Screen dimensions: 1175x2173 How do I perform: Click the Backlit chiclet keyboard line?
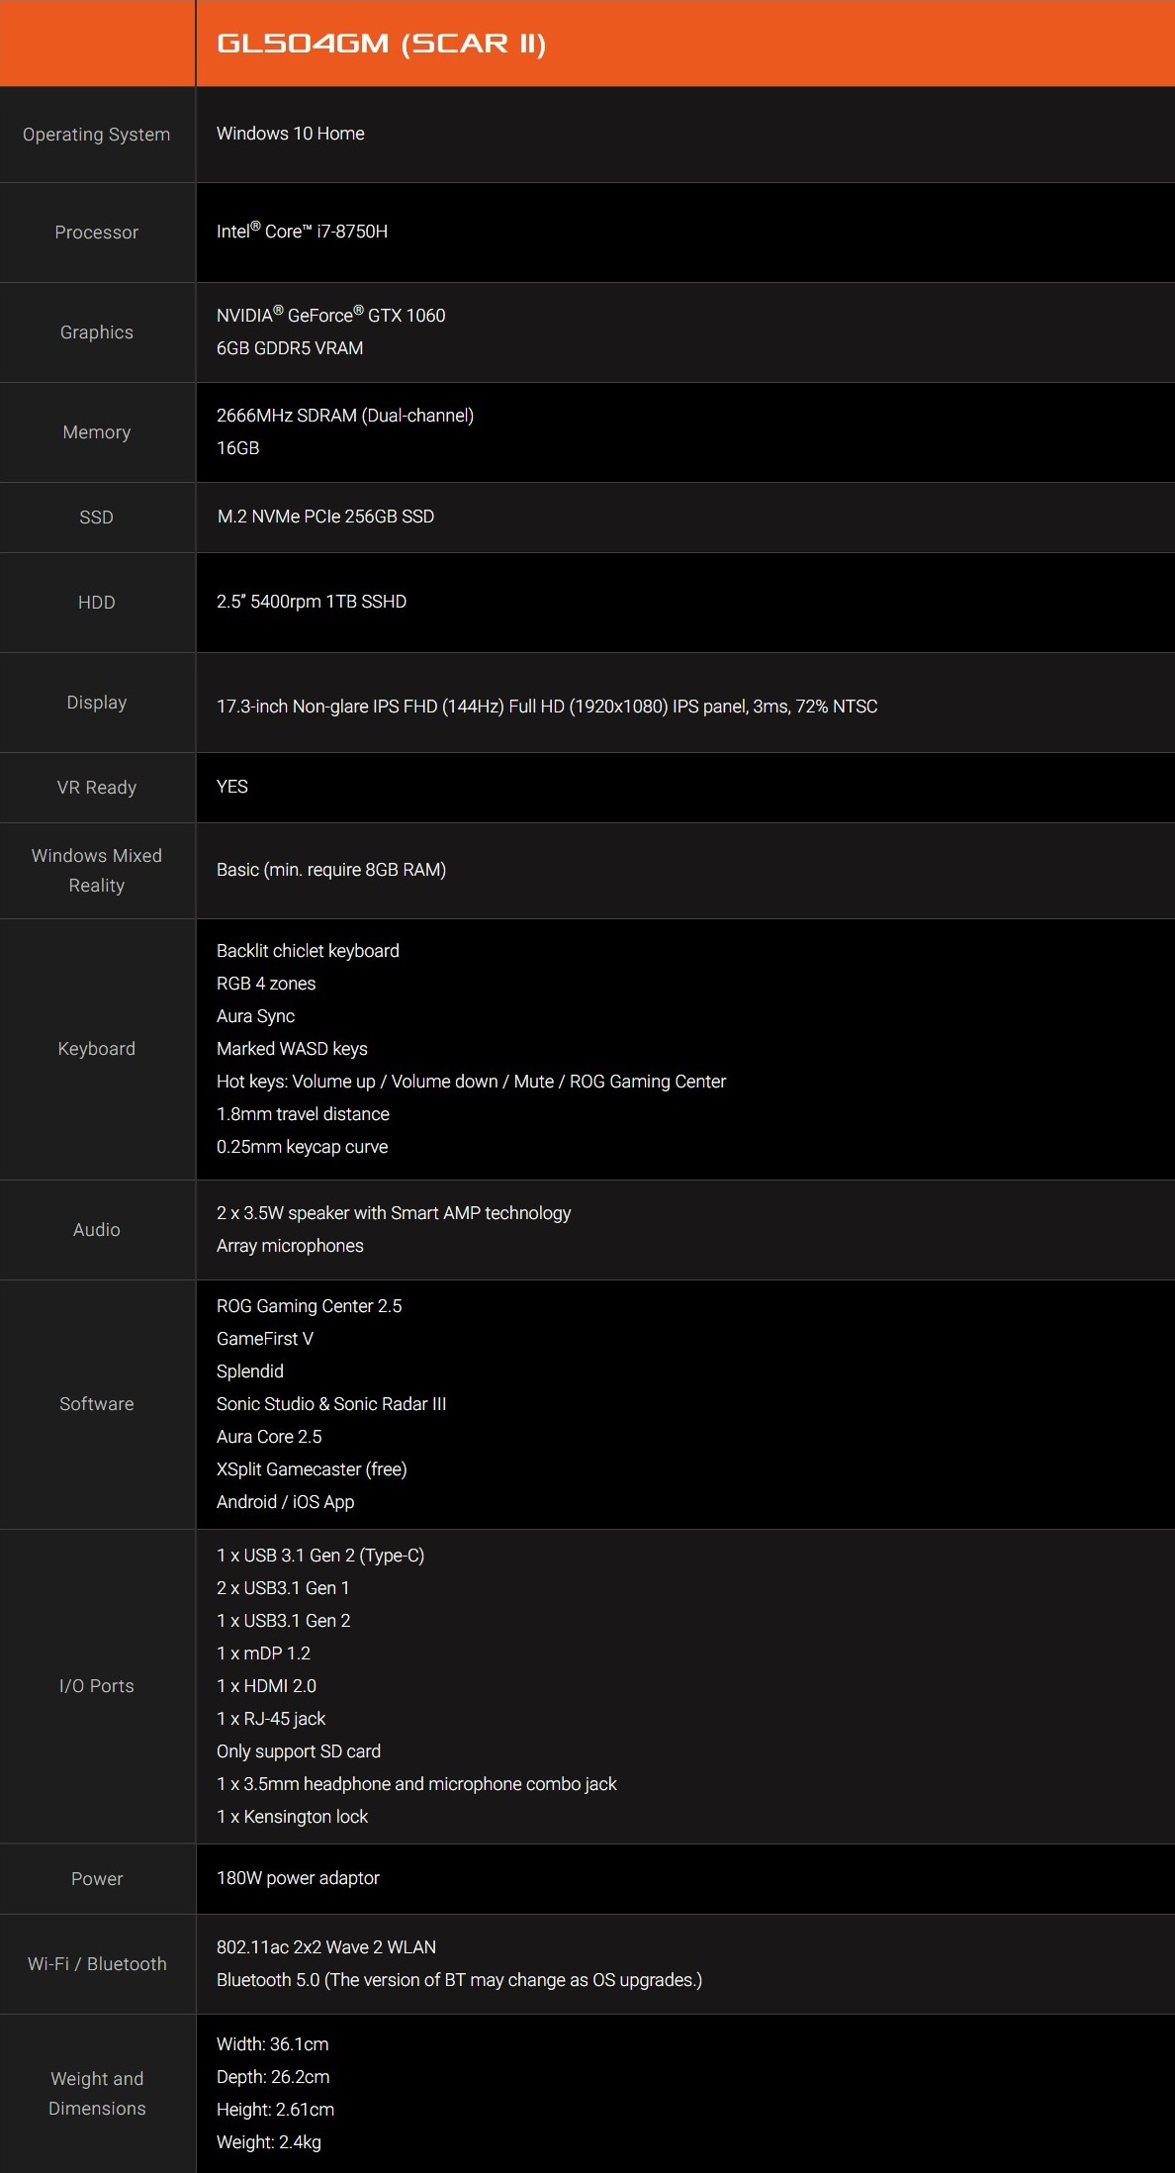[x=308, y=951]
